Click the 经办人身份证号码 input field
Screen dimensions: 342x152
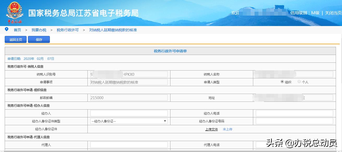[x=294, y=121]
